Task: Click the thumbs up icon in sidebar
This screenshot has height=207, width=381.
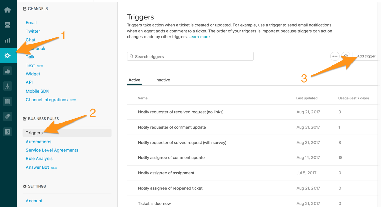Action: pos(7,71)
